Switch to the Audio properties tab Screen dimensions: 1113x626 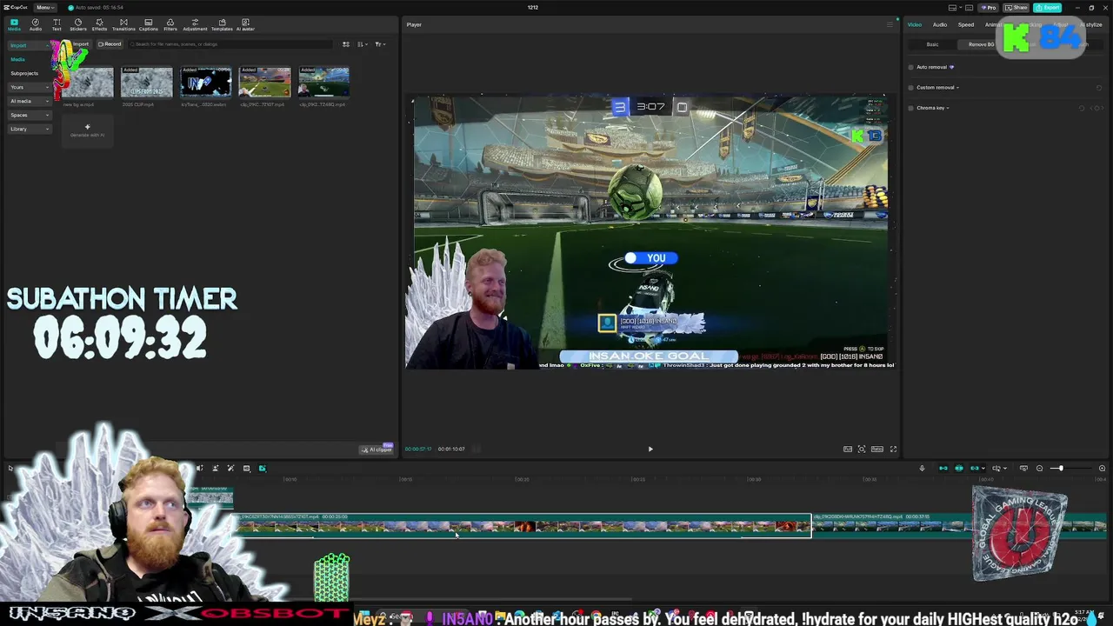click(940, 24)
